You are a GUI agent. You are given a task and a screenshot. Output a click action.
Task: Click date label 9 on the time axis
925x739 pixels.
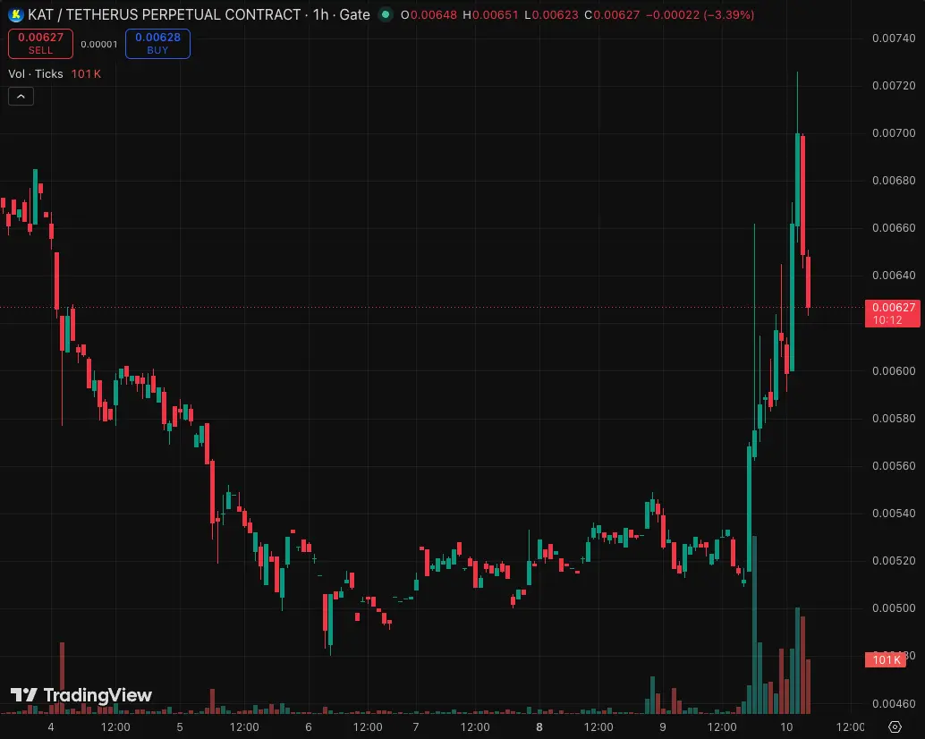[663, 727]
